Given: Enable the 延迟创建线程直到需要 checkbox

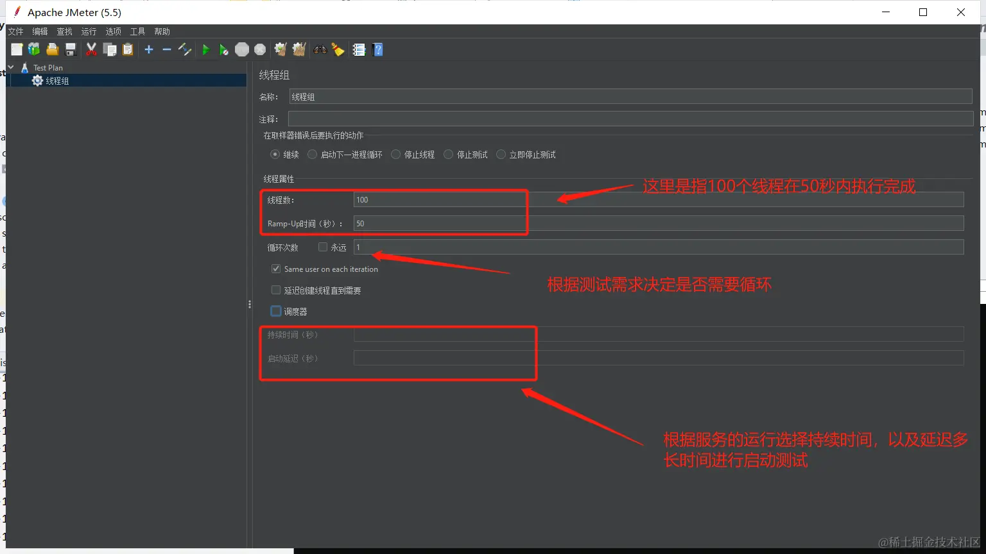Looking at the screenshot, I should click(276, 290).
